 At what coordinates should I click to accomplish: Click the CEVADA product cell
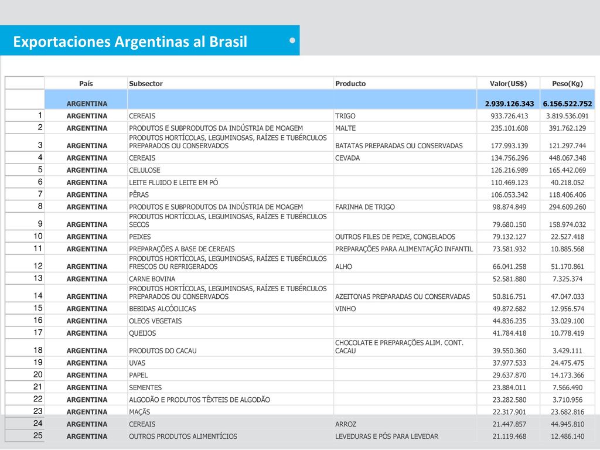pos(347,158)
